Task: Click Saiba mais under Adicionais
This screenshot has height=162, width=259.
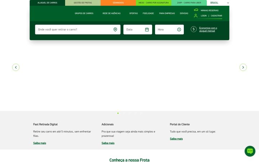Action: pyautogui.click(x=108, y=143)
